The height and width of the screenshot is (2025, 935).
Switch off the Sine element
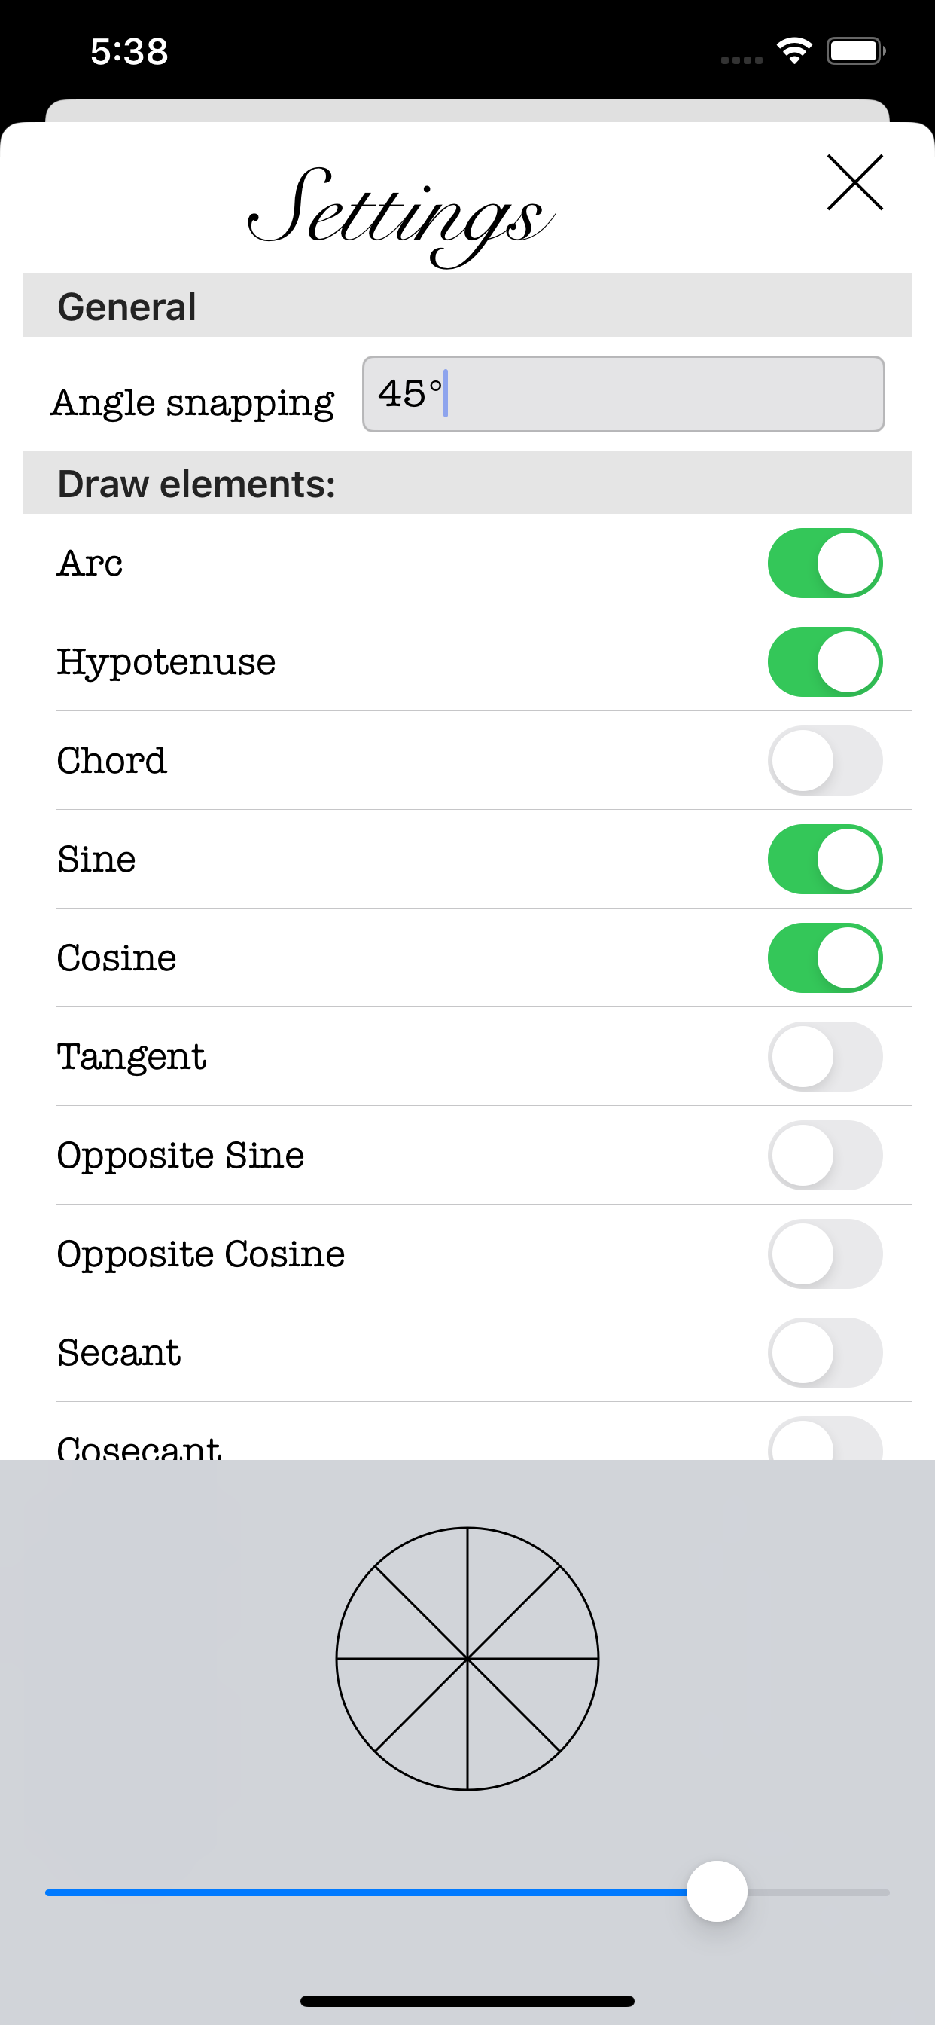click(x=824, y=860)
